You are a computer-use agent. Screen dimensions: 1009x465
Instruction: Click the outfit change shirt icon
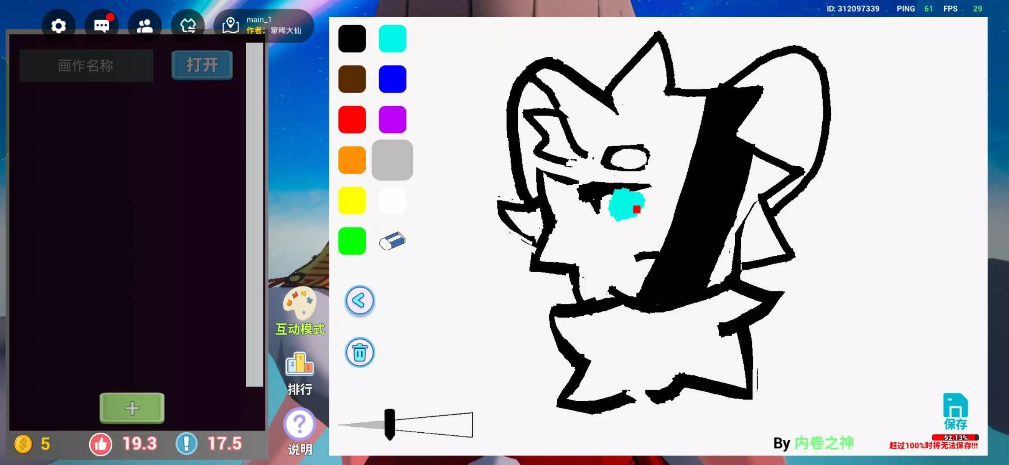coord(188,26)
